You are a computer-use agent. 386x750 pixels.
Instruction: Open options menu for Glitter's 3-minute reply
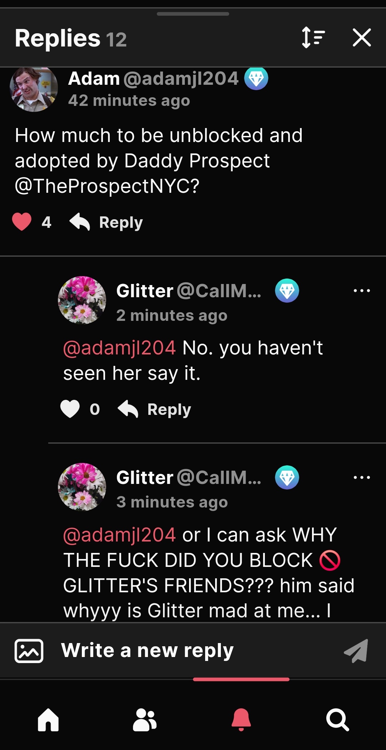pos(362,477)
